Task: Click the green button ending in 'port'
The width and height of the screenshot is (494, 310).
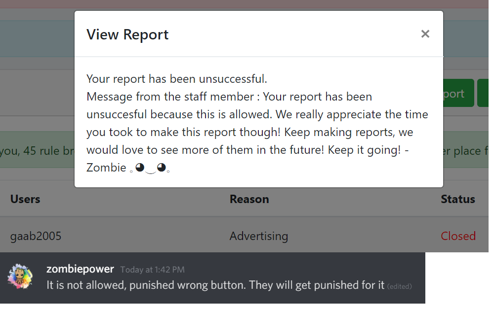Action: tap(458, 93)
